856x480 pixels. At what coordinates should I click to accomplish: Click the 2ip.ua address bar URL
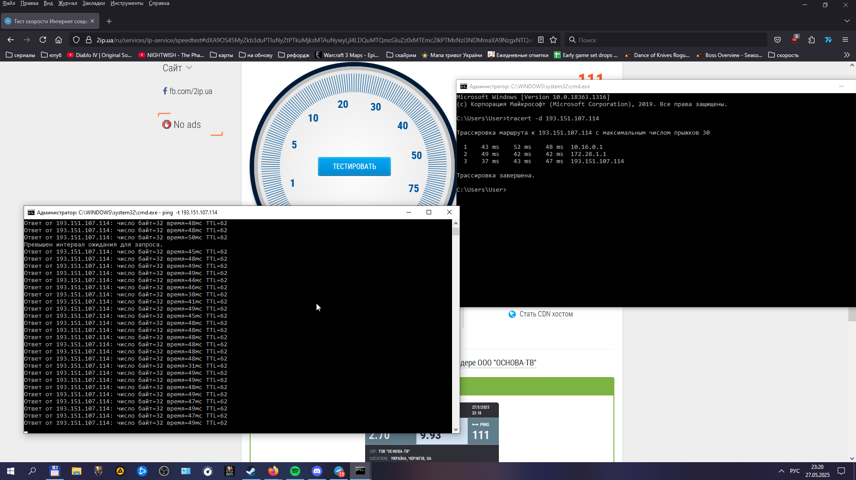[314, 40]
